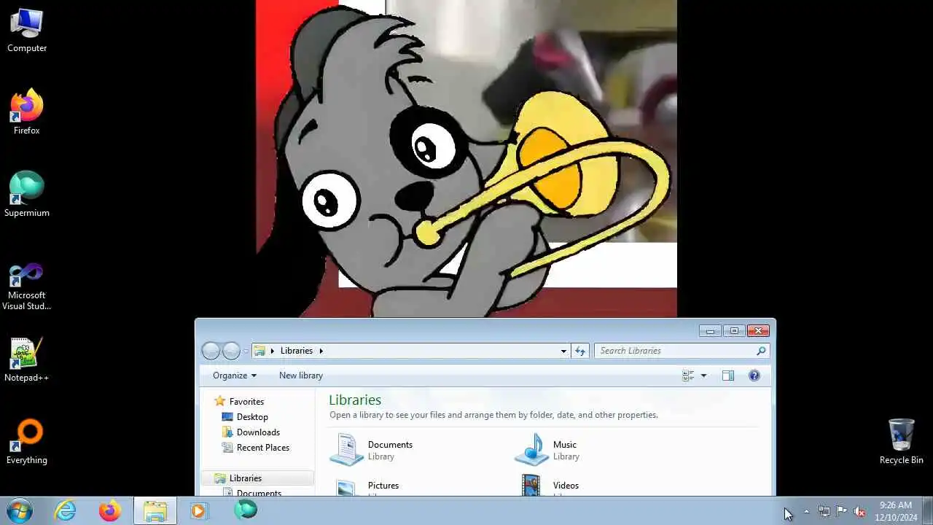
Task: Select the Microsoft Visual Studio shortcut
Action: click(x=27, y=287)
